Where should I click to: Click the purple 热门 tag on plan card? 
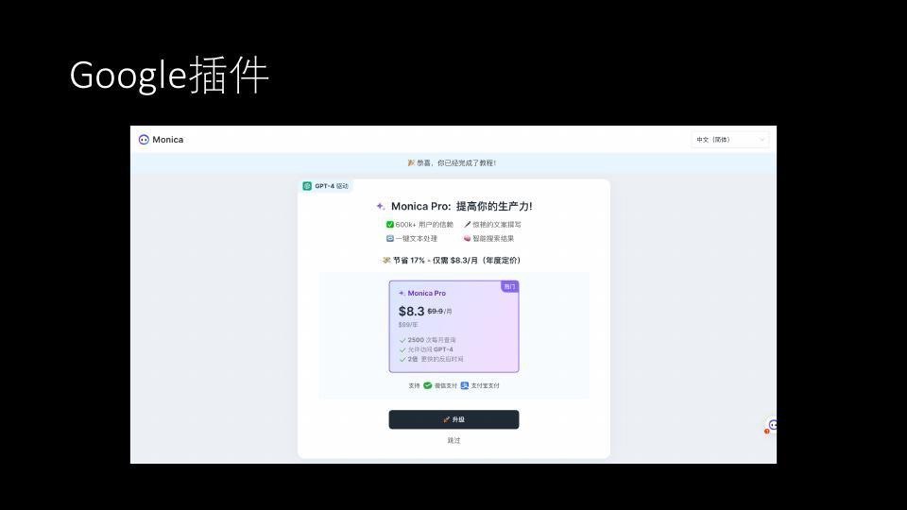pos(509,286)
